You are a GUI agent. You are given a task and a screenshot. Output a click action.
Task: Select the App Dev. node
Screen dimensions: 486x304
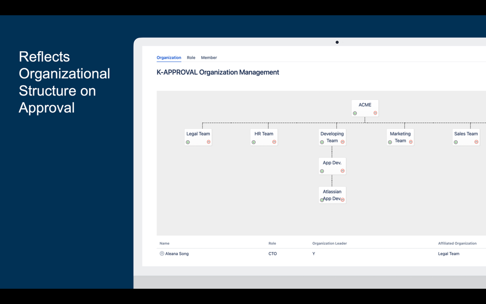click(x=332, y=166)
